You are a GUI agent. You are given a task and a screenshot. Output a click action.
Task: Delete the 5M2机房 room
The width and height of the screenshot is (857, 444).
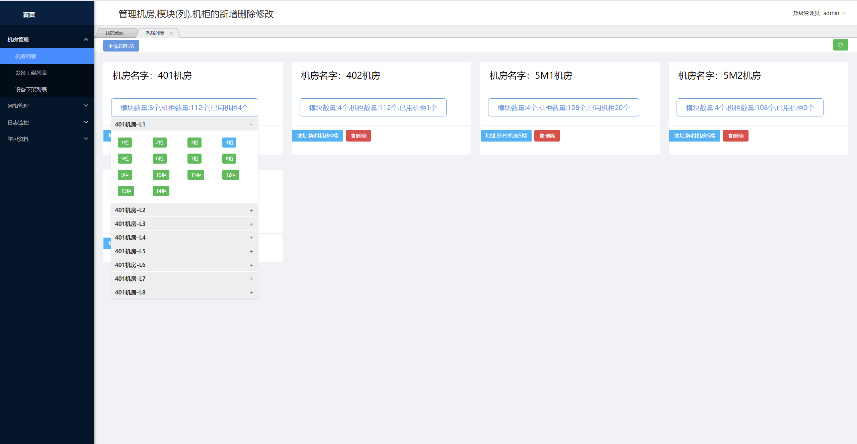tap(735, 136)
